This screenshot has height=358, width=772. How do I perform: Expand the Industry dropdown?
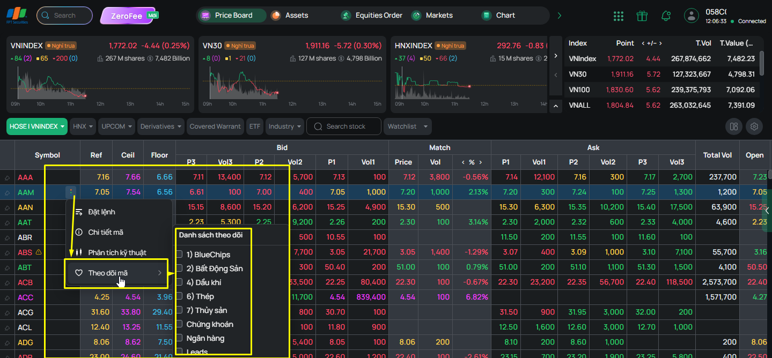(284, 126)
